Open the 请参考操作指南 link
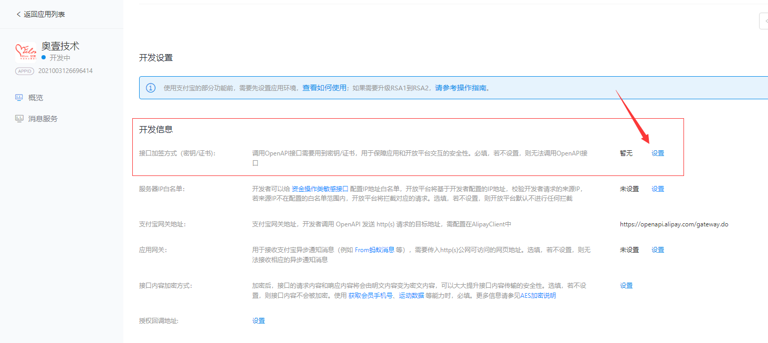 point(460,88)
